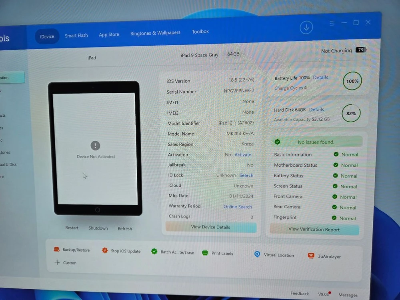Viewport: 400px width, 300px height.
Task: Click the Crash Logs count 0
Action: (252, 217)
